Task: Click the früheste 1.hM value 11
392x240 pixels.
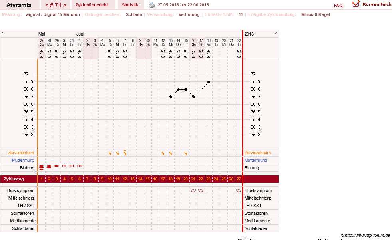Action: [241, 14]
